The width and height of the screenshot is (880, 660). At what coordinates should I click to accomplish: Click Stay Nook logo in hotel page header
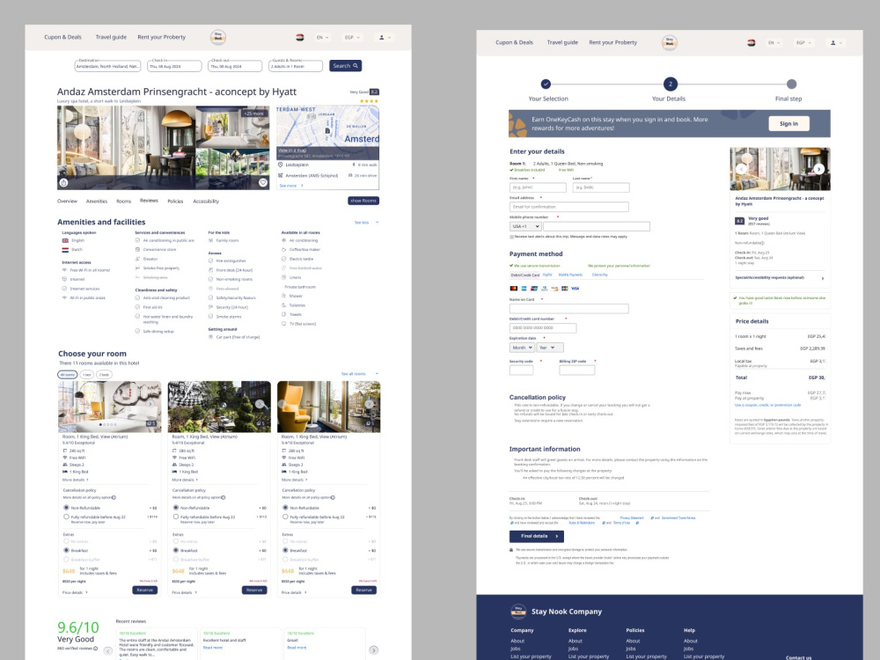point(217,37)
